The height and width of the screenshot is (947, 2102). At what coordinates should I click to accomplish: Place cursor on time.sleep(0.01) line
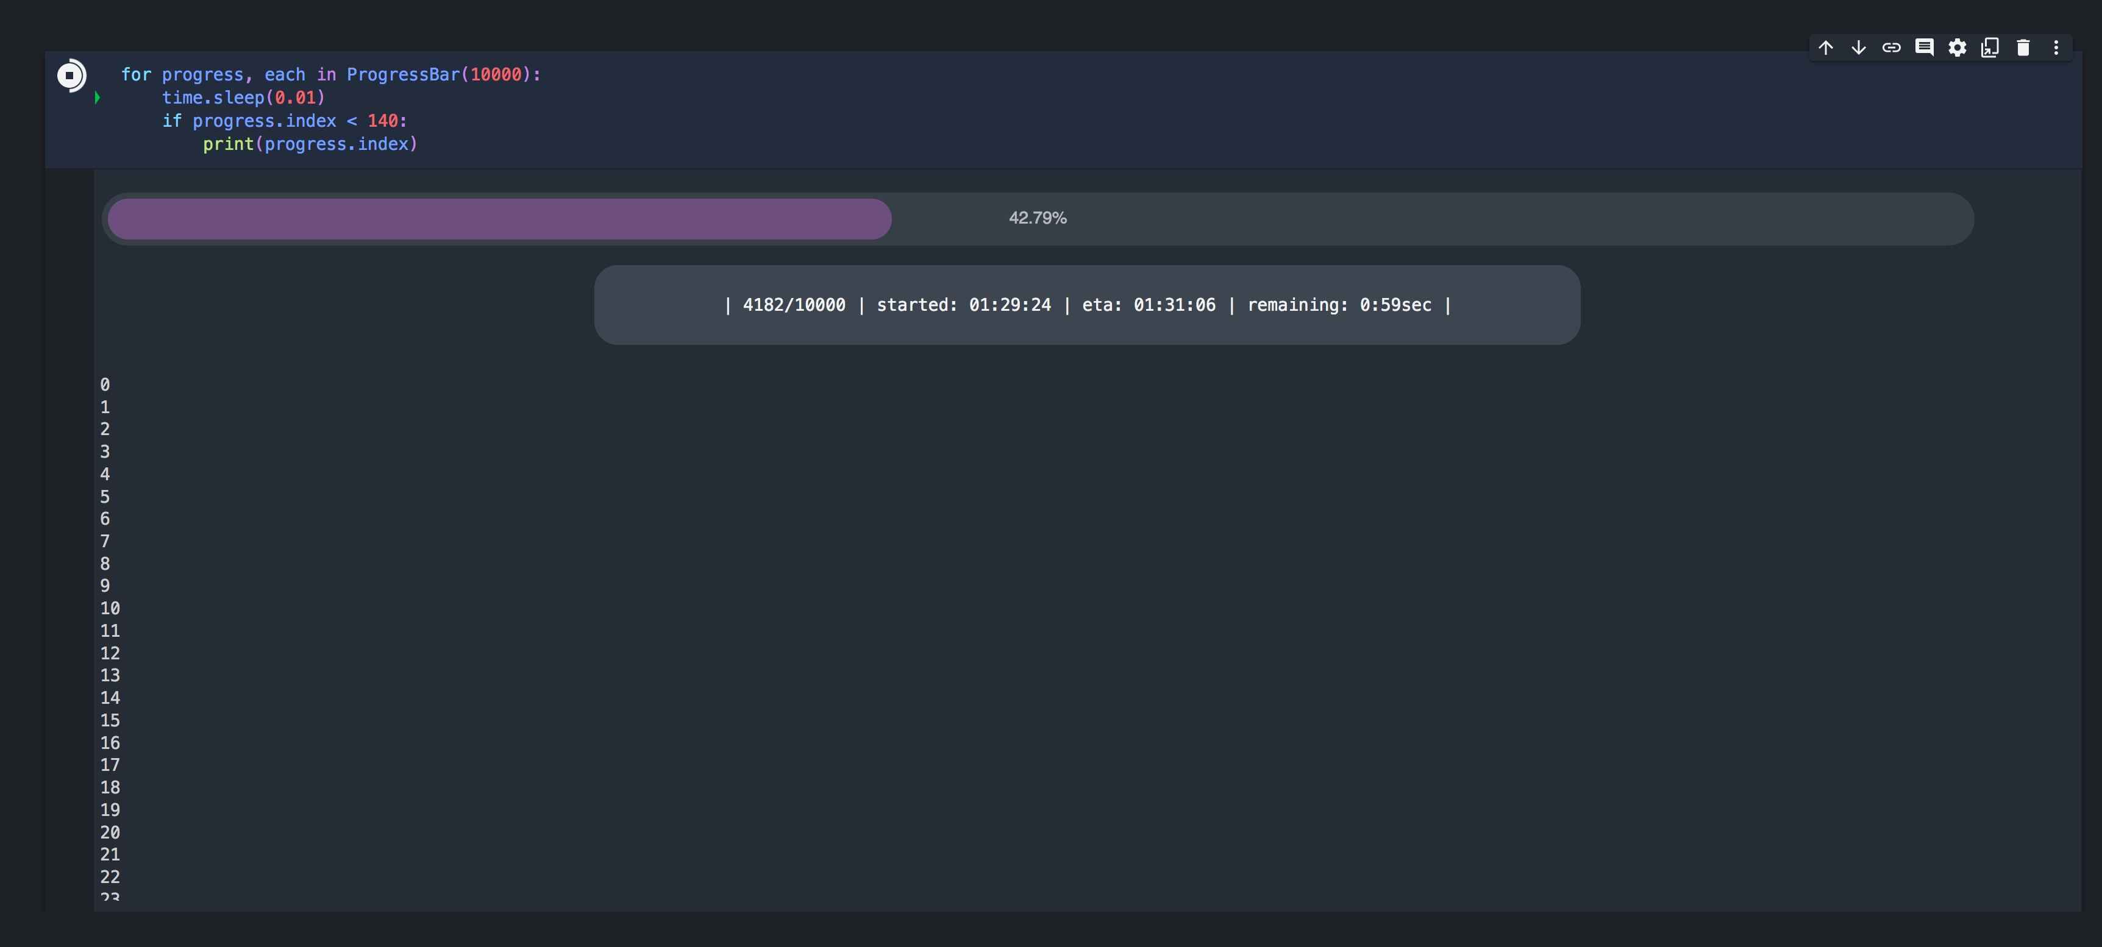tap(243, 98)
